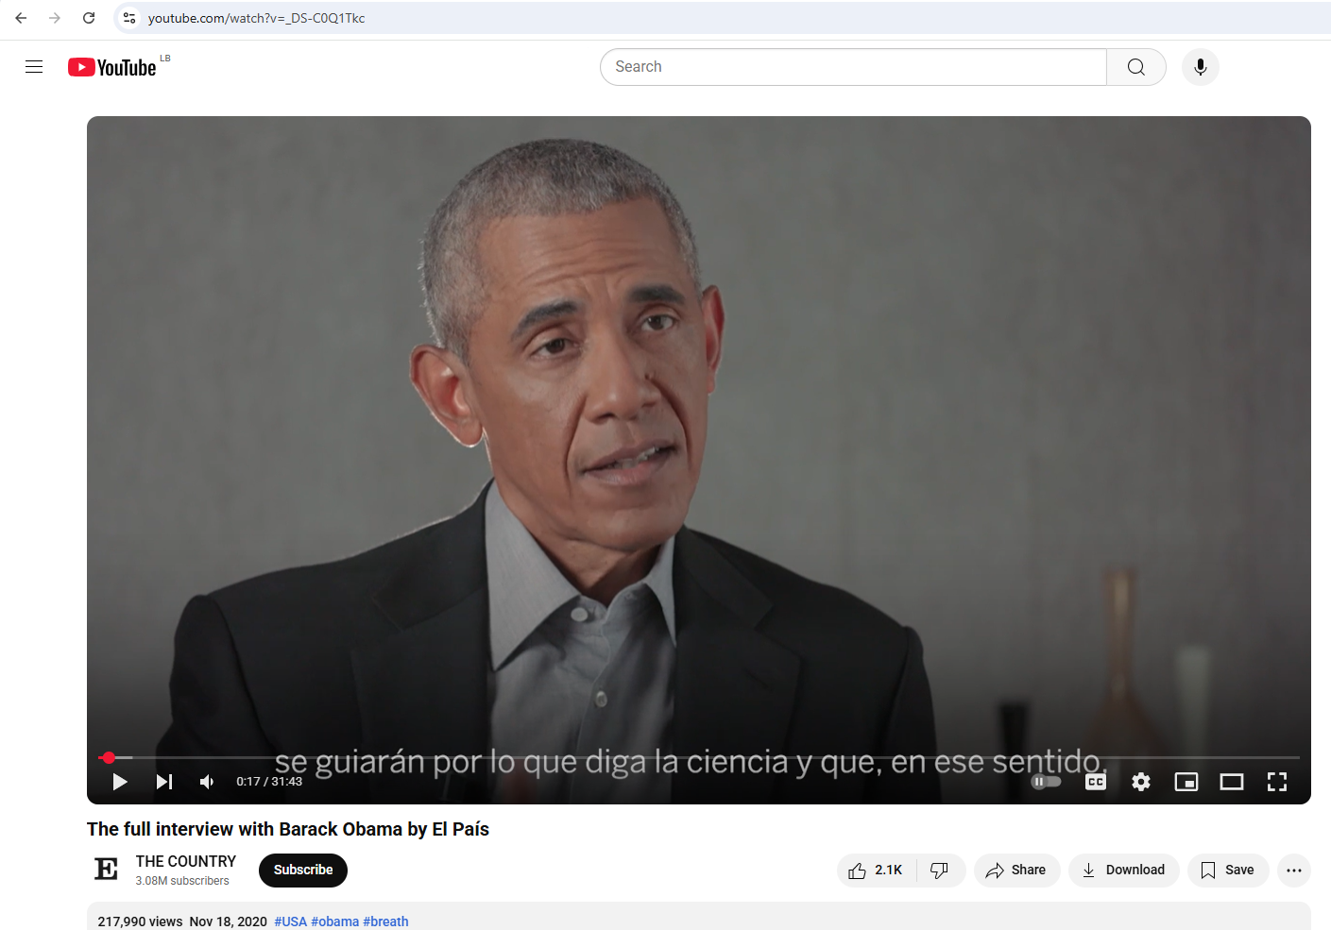The height and width of the screenshot is (930, 1331).
Task: Activate the miniplayer icon
Action: pyautogui.click(x=1186, y=782)
